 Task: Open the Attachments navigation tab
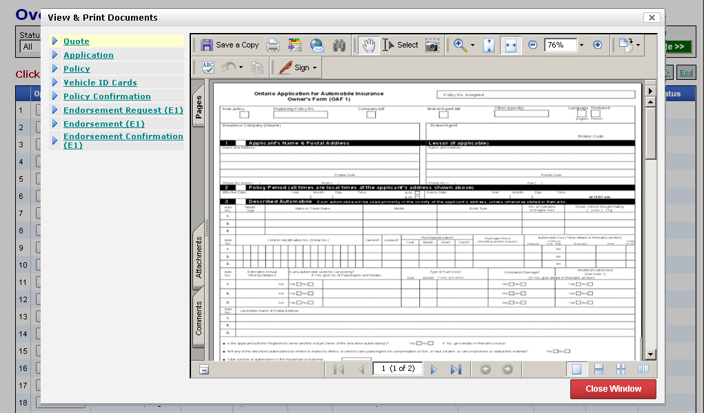(199, 257)
